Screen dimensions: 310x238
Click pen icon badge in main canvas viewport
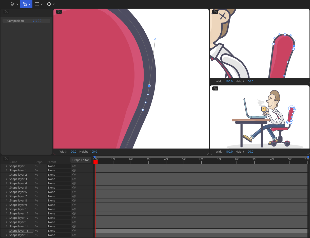point(59,12)
